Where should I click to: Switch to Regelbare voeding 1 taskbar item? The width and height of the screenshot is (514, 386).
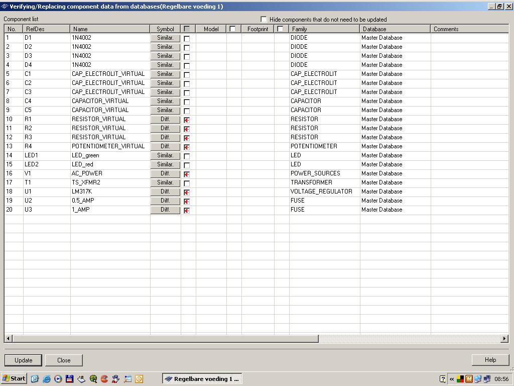[202, 379]
